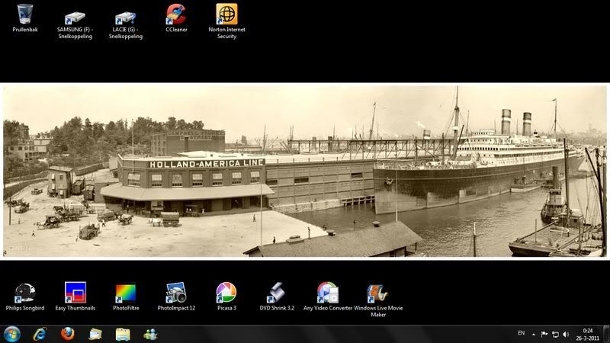The image size is (610, 343).
Task: Open DVD Shrink 3.2 shortcut
Action: 277,297
